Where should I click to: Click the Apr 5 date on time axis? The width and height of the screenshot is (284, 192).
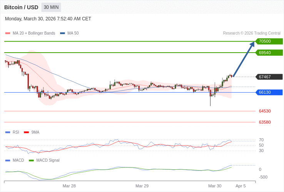pyautogui.click(x=241, y=186)
